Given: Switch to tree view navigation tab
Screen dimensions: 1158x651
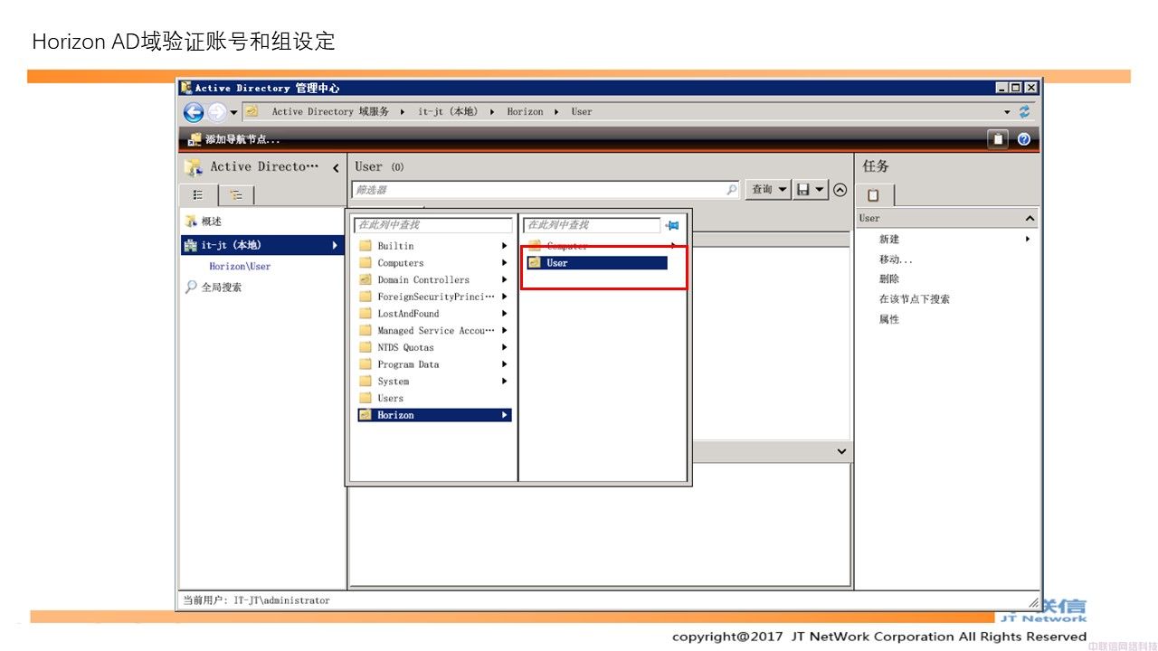Looking at the screenshot, I should (236, 195).
